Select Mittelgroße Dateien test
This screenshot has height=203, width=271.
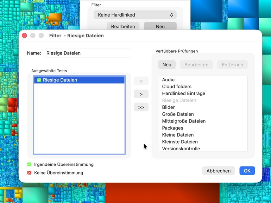(203, 121)
